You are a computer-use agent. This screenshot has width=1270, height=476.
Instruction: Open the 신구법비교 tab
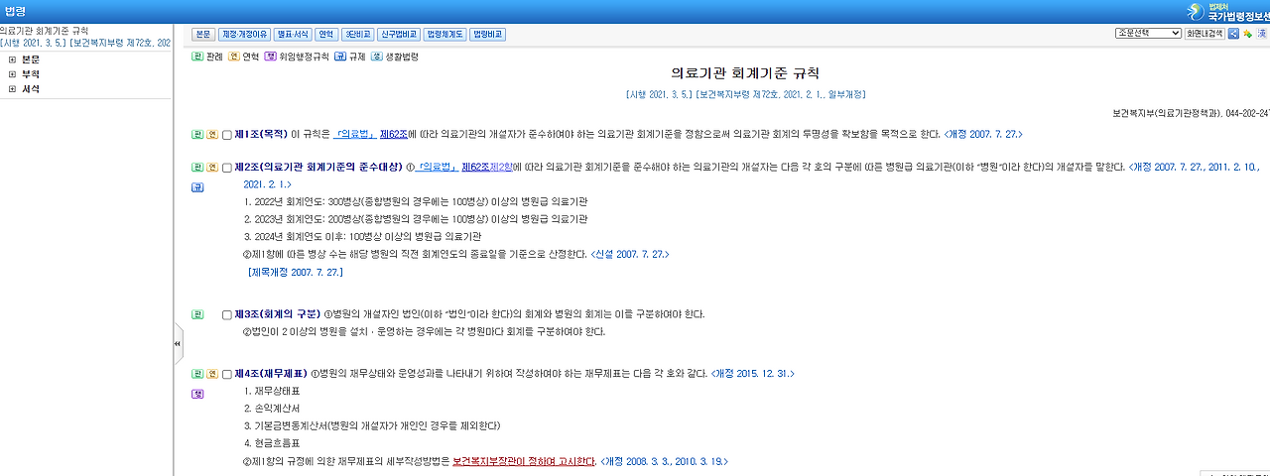[399, 34]
